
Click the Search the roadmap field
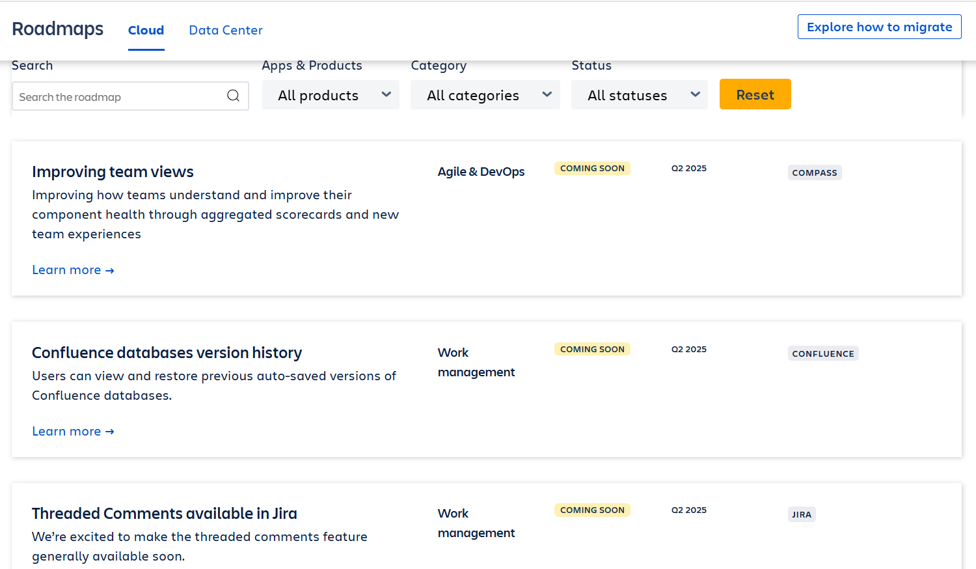tap(130, 96)
